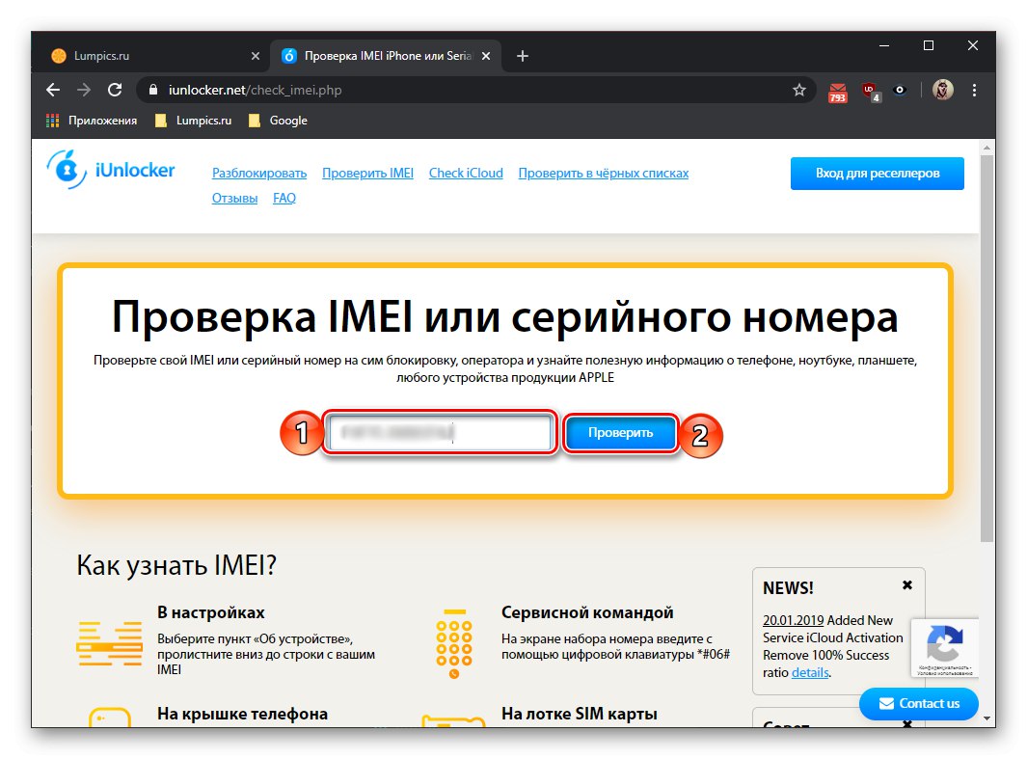Click the scrollbar down arrow

[x=986, y=719]
